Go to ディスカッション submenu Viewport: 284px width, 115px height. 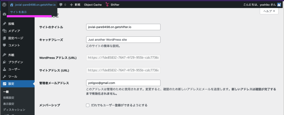tap(14, 109)
